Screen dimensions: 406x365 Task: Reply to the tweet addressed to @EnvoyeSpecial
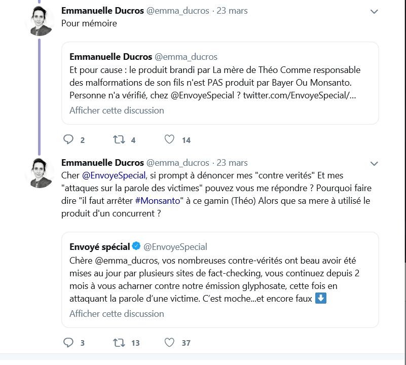pyautogui.click(x=68, y=343)
